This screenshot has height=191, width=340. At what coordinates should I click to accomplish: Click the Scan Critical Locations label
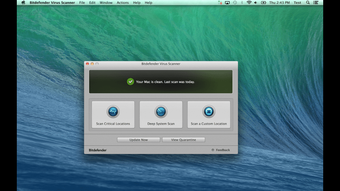pos(113,124)
